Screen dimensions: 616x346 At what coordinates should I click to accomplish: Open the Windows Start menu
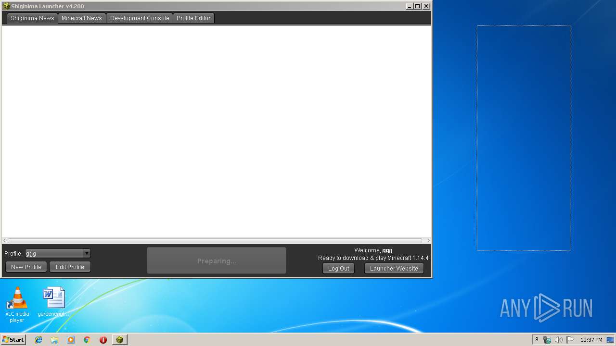pos(13,340)
